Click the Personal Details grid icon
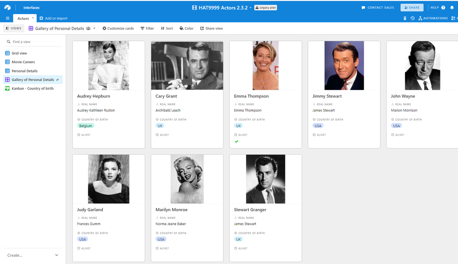Screen dimensions: 458x264 pos(7,71)
